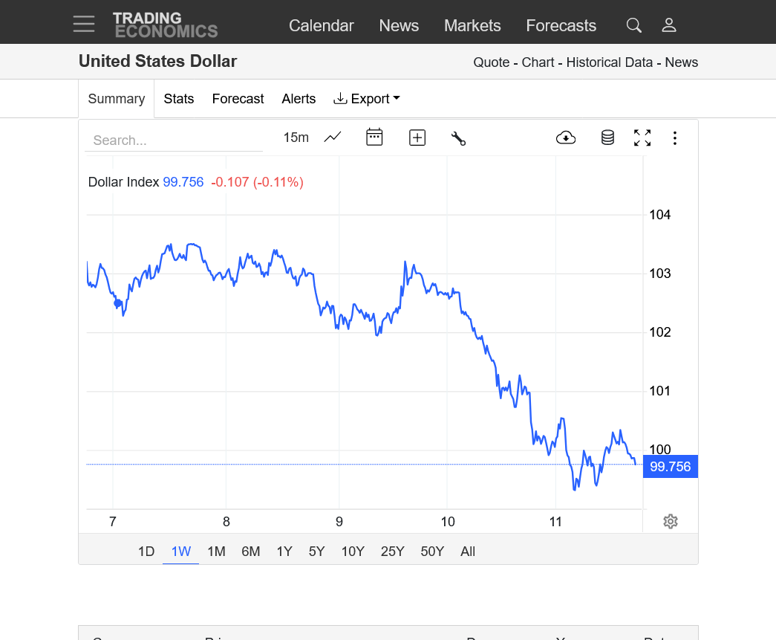Open the three-dot more options menu
The height and width of the screenshot is (640, 776).
point(675,138)
